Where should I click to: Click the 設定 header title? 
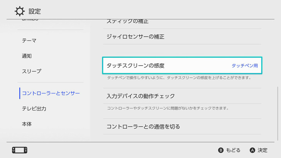[35, 12]
